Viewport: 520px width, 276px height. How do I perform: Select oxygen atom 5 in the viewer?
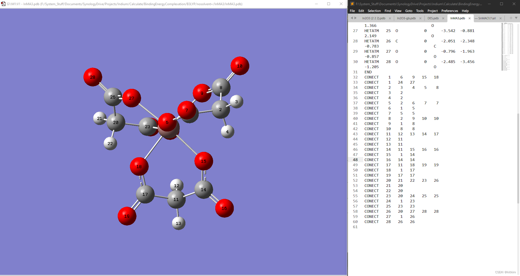tap(167, 122)
